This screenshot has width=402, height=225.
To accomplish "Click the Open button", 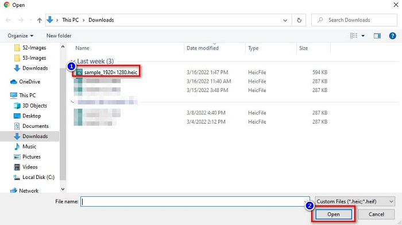I will (x=334, y=214).
